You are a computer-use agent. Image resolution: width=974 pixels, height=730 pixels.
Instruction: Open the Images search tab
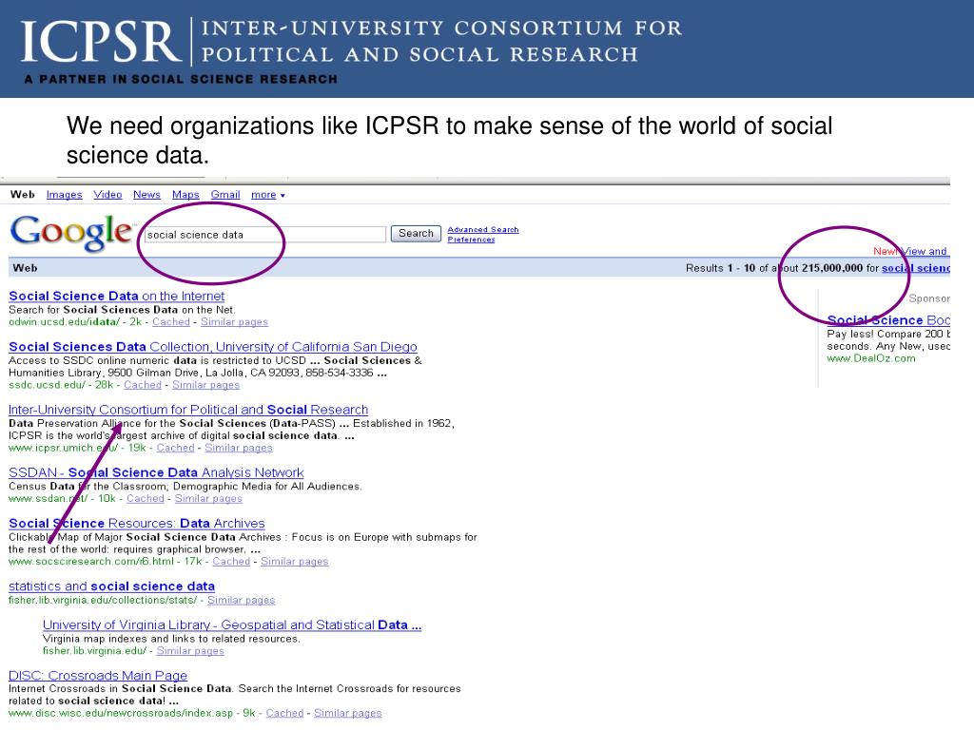[64, 195]
